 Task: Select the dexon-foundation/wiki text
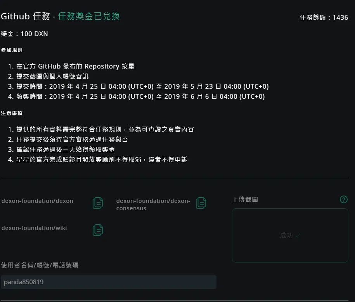34,228
